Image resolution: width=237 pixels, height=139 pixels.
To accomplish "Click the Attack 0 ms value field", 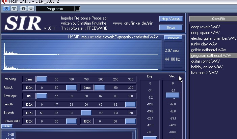I will pyautogui.click(x=87, y=88).
